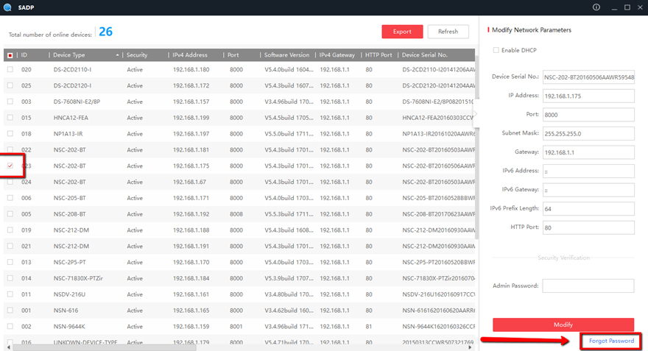Viewport: 648px width, 351px height.
Task: Click the Device Type sort arrow
Action: click(118, 55)
